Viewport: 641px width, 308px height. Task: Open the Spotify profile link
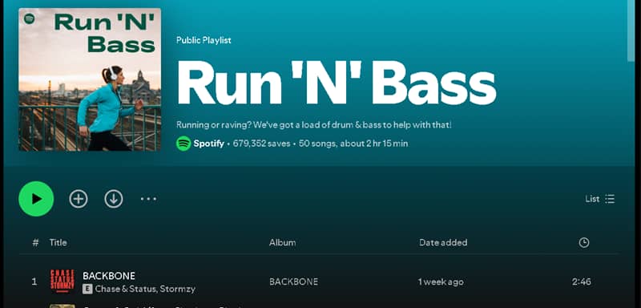click(x=208, y=144)
